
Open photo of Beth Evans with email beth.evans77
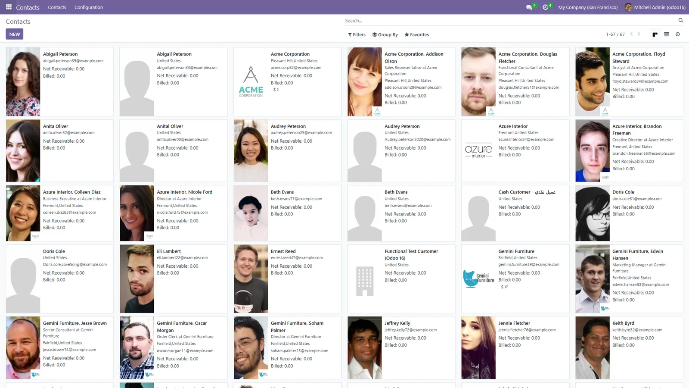tap(251, 213)
